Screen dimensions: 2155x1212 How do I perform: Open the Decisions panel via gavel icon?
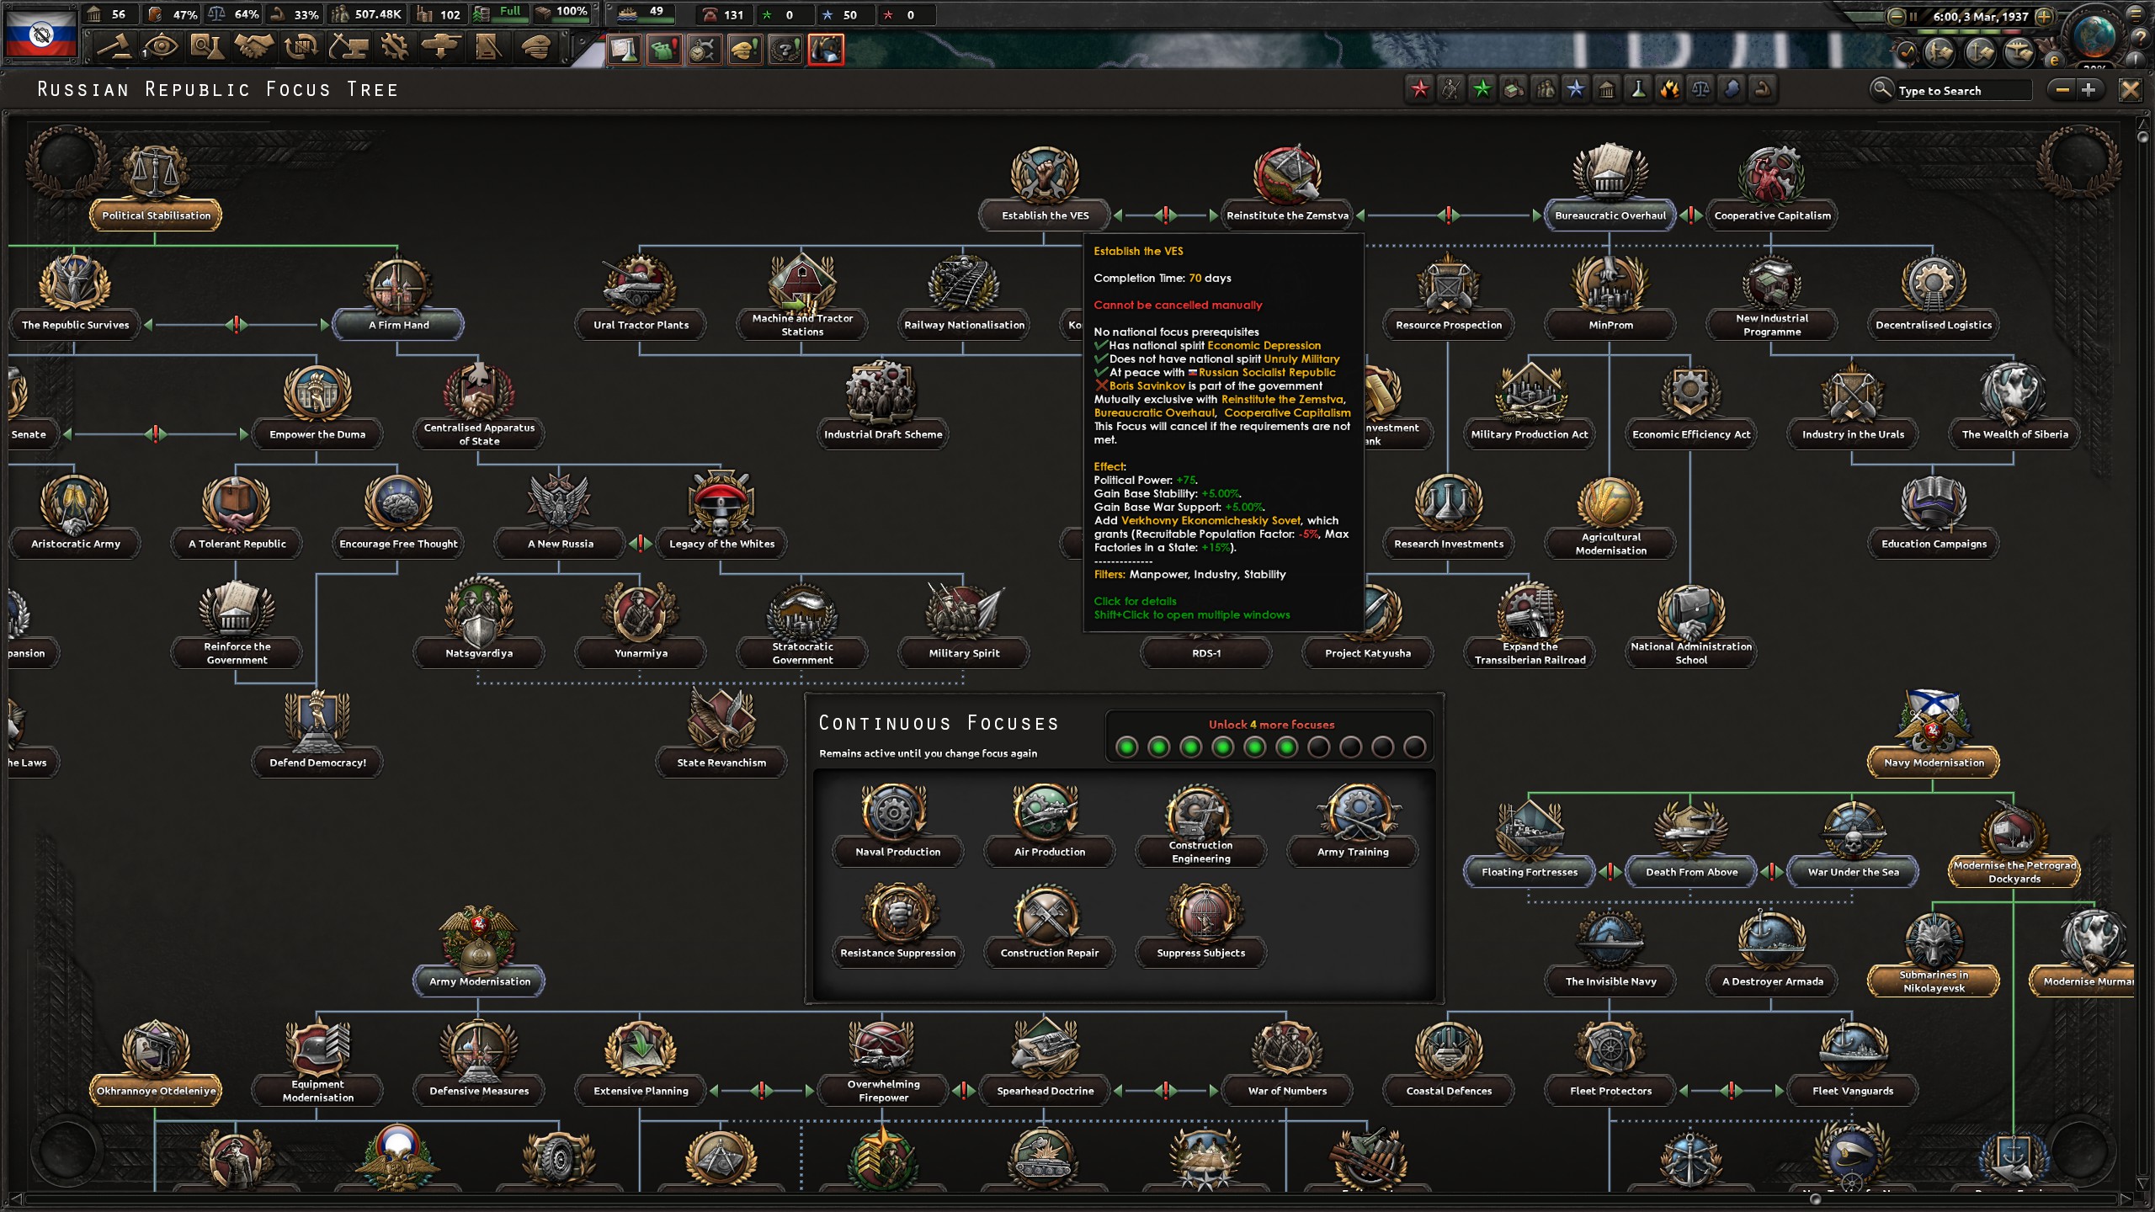115,48
